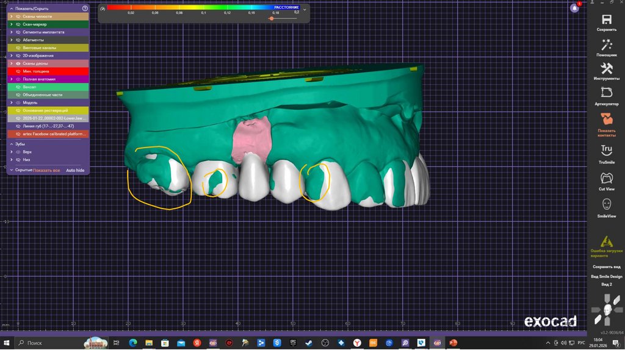Expand the Сканы челюсти group
This screenshot has height=350, width=625.
pos(11,16)
